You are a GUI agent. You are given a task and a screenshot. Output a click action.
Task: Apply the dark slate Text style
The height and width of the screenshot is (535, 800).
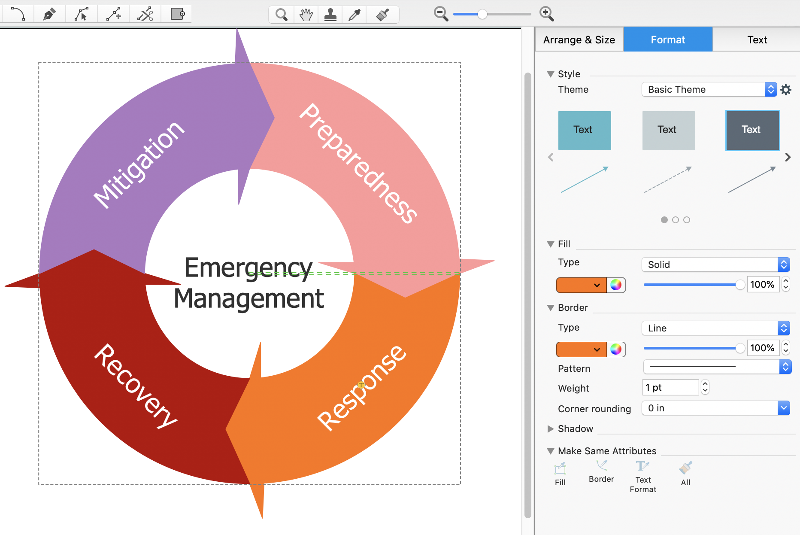click(x=752, y=131)
